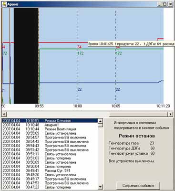Click the event list scroll up arrow
This screenshot has width=175, height=191.
[101, 121]
